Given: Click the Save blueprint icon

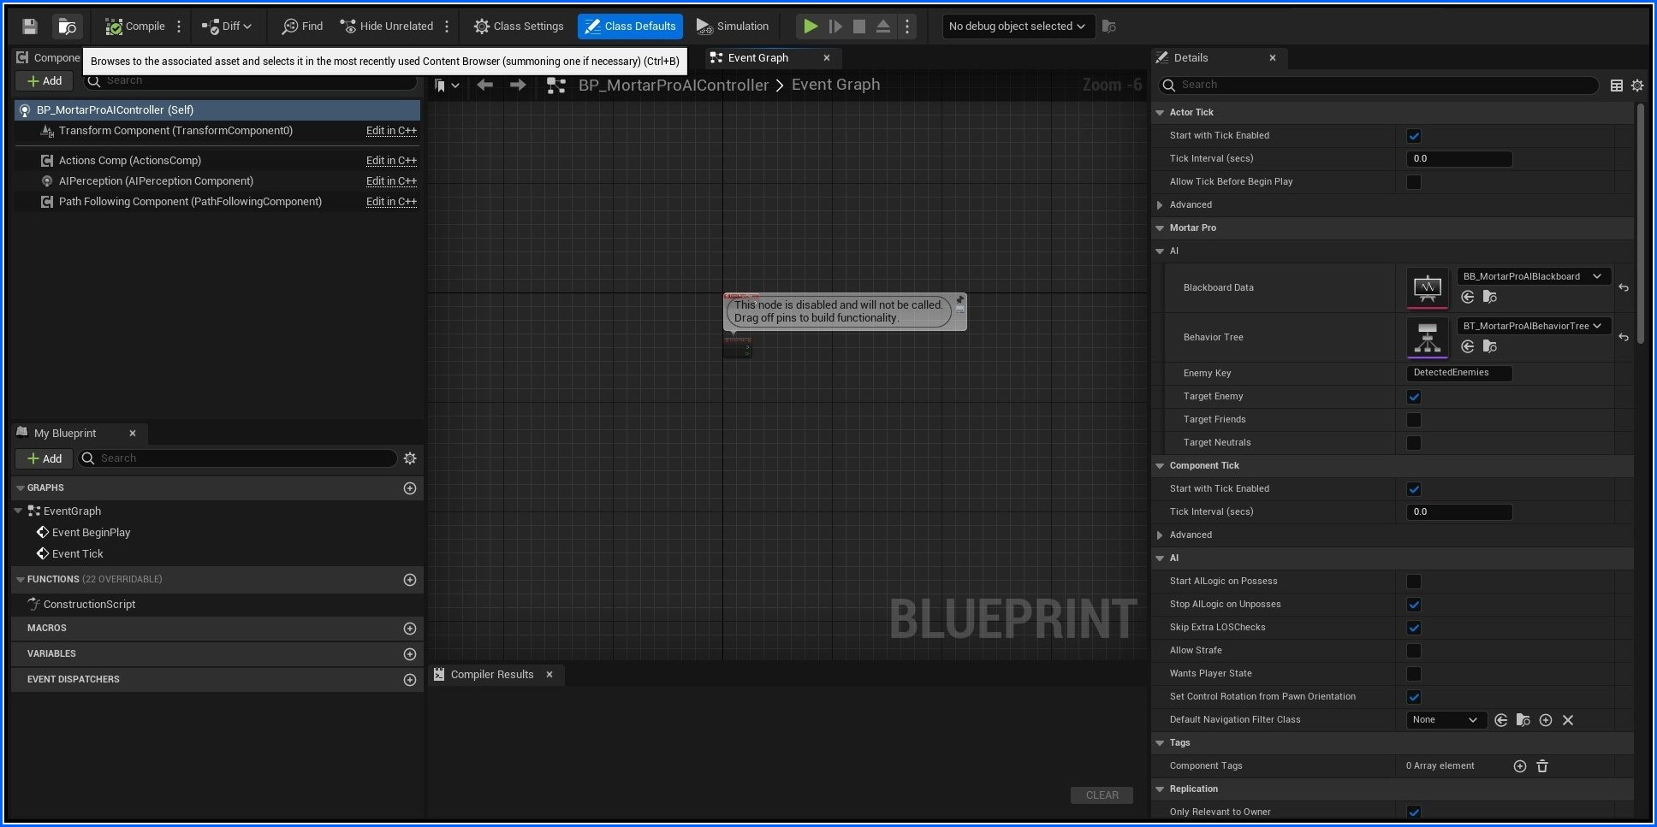Looking at the screenshot, I should pyautogui.click(x=30, y=27).
